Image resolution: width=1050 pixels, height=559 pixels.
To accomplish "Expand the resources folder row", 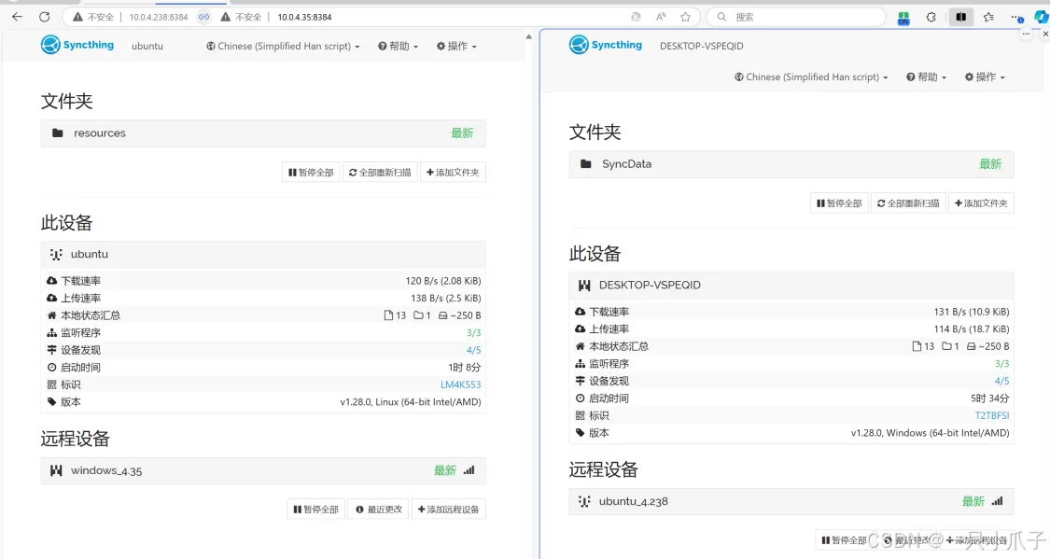I will pyautogui.click(x=263, y=133).
